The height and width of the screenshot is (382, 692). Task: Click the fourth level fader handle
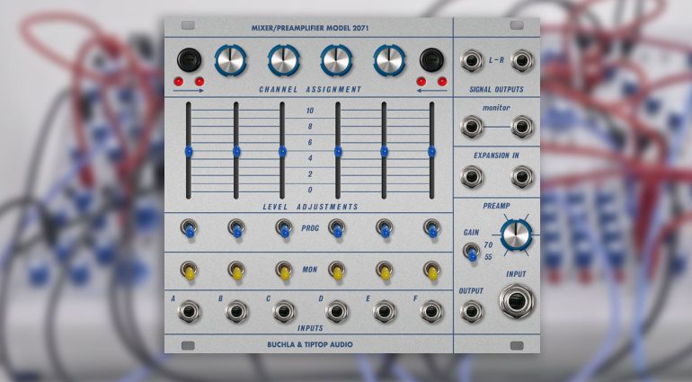click(x=338, y=152)
